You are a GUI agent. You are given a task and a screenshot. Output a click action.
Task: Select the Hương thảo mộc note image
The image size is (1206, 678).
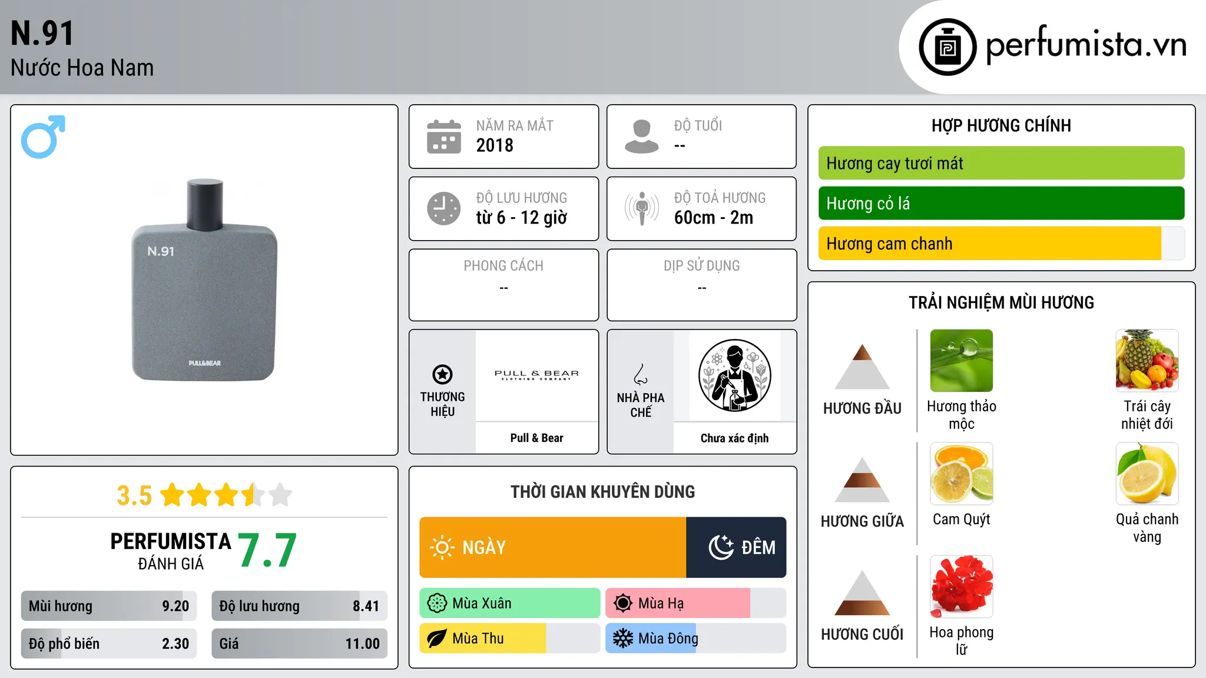pos(962,361)
